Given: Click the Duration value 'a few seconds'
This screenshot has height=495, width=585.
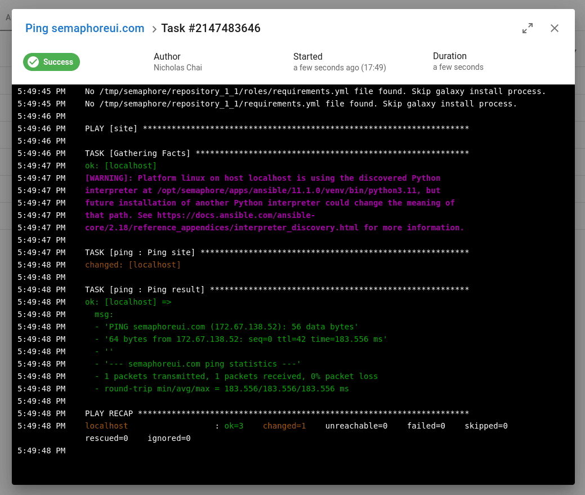Looking at the screenshot, I should click(x=458, y=67).
